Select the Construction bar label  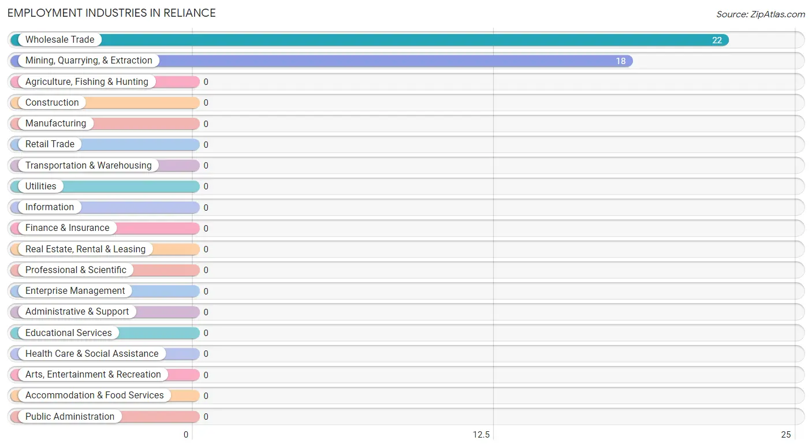coord(52,103)
